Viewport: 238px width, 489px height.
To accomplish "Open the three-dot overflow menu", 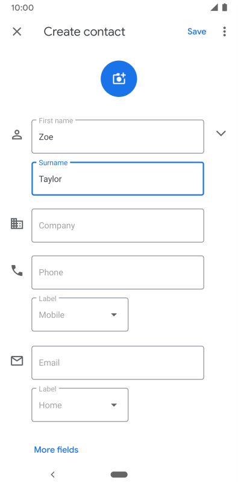I will click(x=224, y=31).
